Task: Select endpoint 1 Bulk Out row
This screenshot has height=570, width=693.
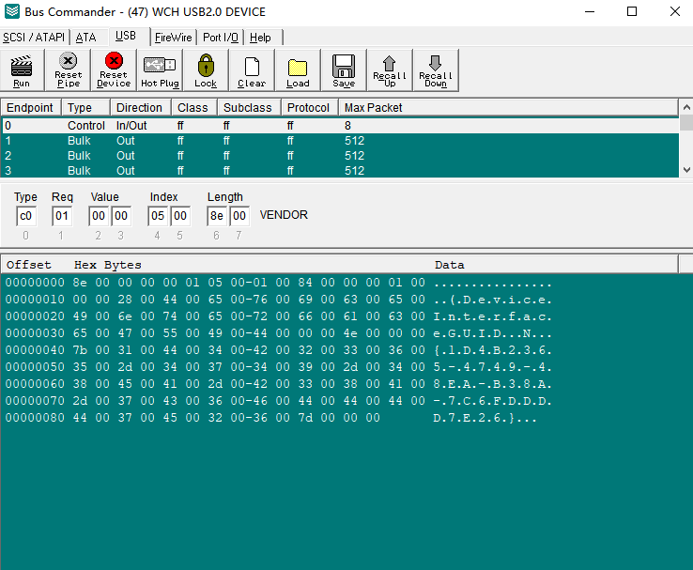Action: click(x=340, y=141)
